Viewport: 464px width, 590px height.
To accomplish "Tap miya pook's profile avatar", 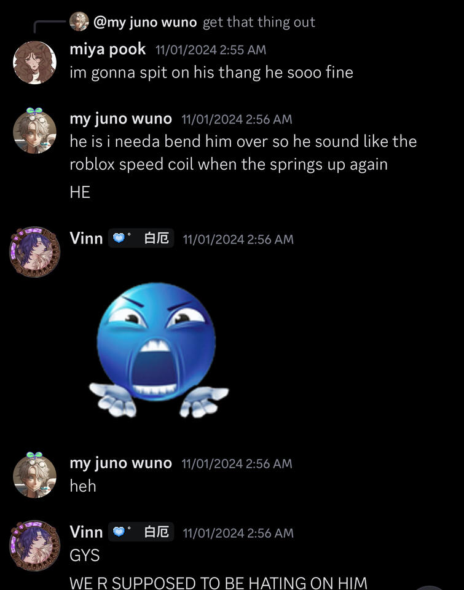I will click(34, 62).
